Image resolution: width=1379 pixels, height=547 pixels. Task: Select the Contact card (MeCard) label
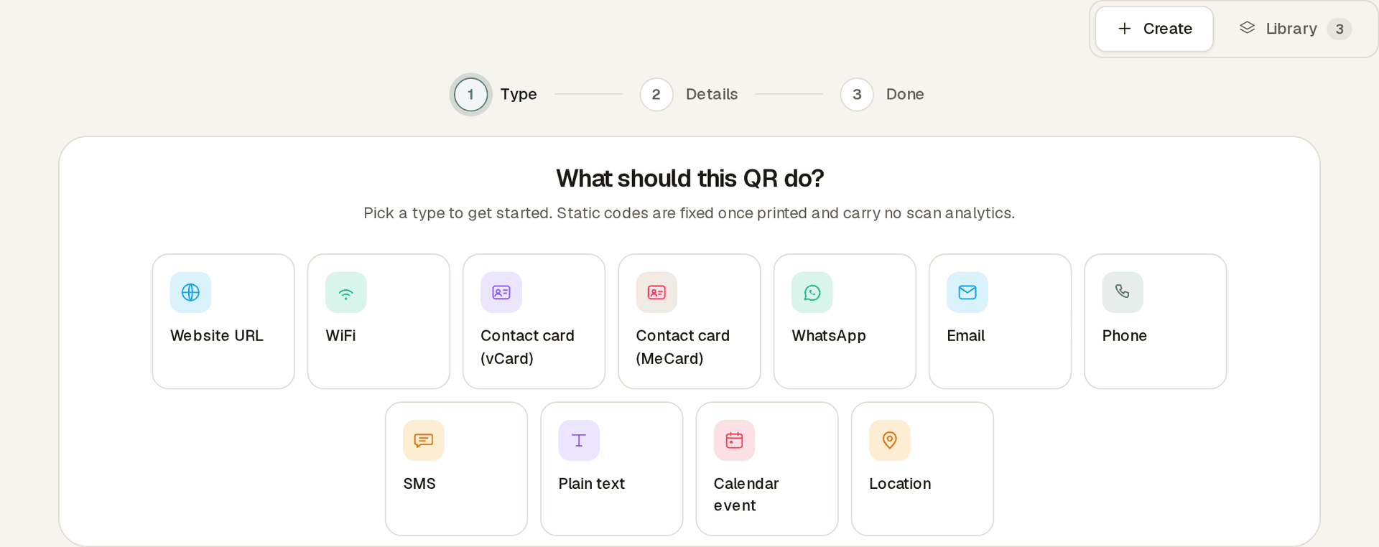pos(682,347)
